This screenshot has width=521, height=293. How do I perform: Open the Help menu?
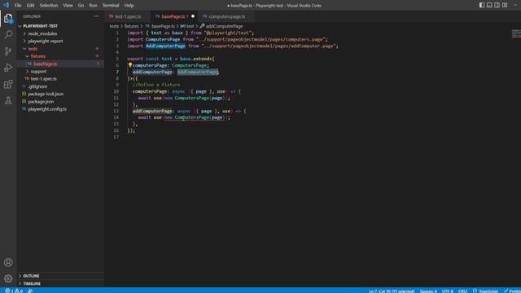tap(129, 6)
